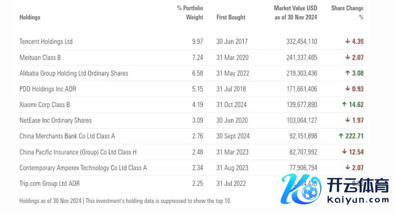Click the First Bought column header
Image resolution: width=395 pixels, height=213 pixels.
(x=231, y=17)
